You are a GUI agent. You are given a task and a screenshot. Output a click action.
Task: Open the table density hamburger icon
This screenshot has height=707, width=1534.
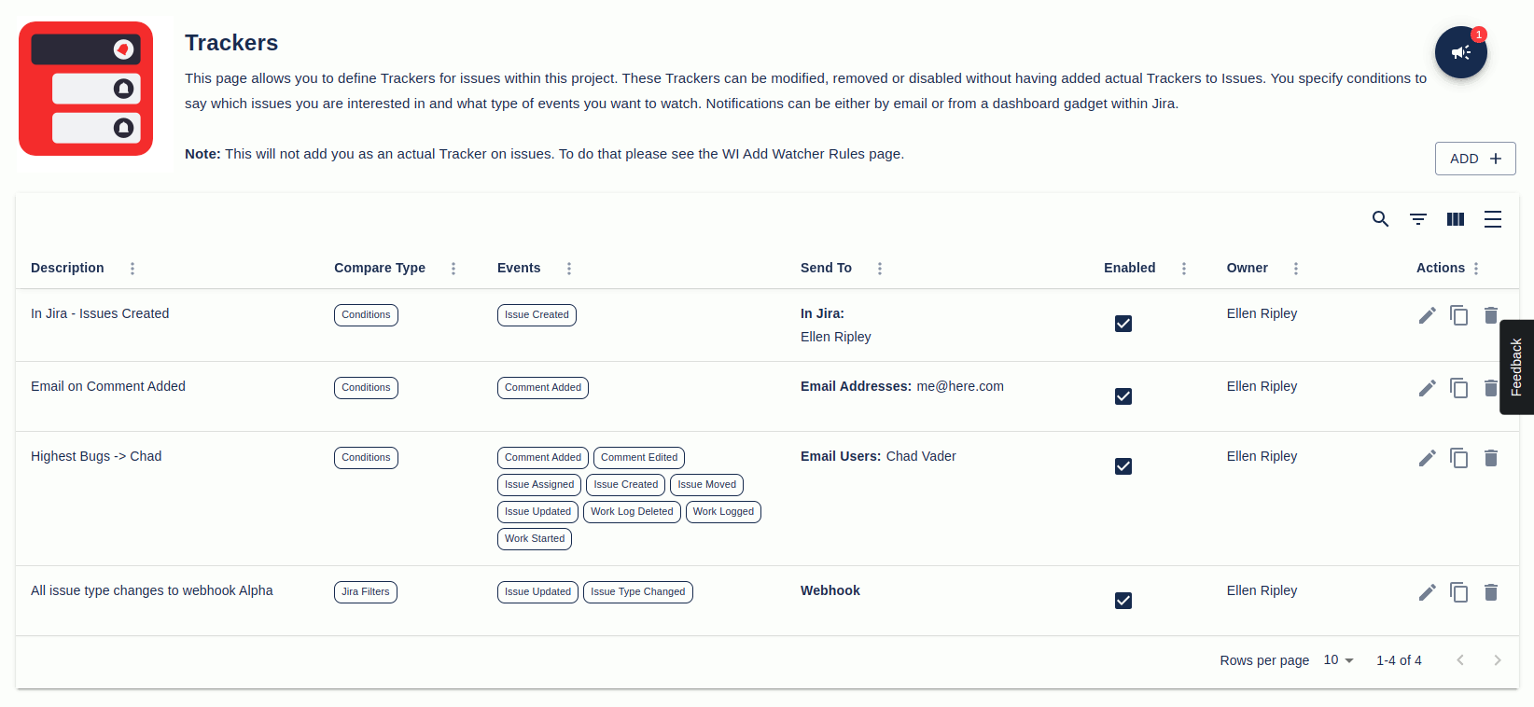point(1493,219)
